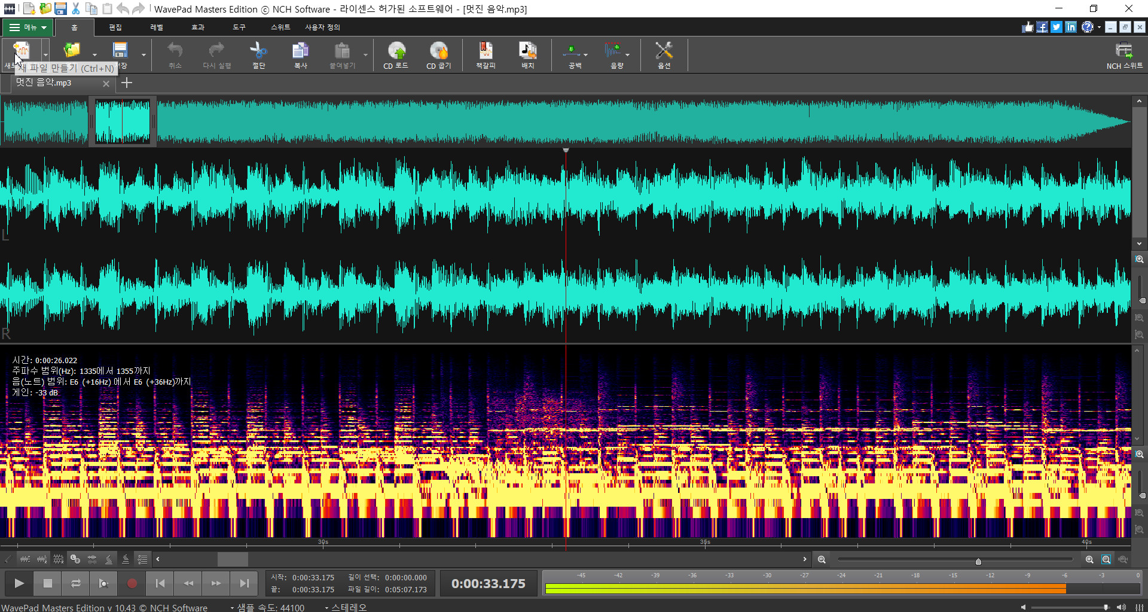Click the Open folder icon in ribbon
The height and width of the screenshot is (612, 1148).
72,50
